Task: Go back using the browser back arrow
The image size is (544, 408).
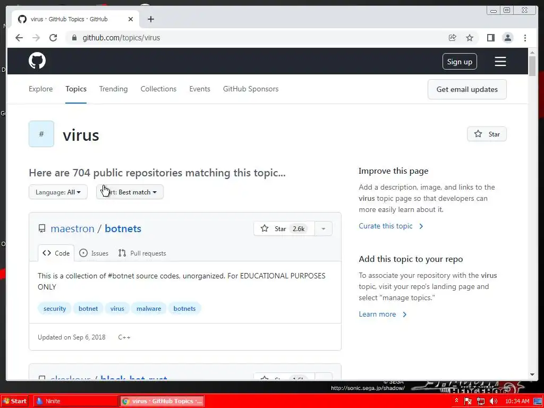Action: [x=19, y=38]
